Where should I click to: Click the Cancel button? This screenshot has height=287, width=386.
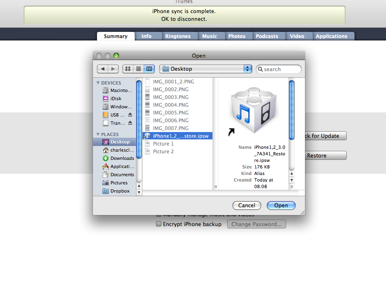point(247,205)
